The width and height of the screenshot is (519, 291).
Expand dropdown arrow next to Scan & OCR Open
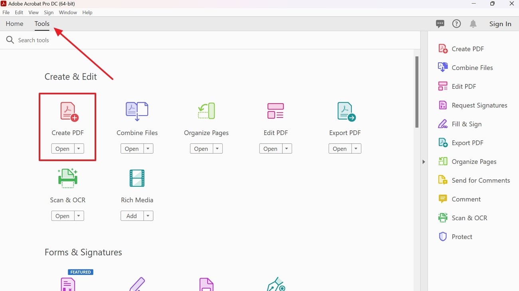pos(79,216)
